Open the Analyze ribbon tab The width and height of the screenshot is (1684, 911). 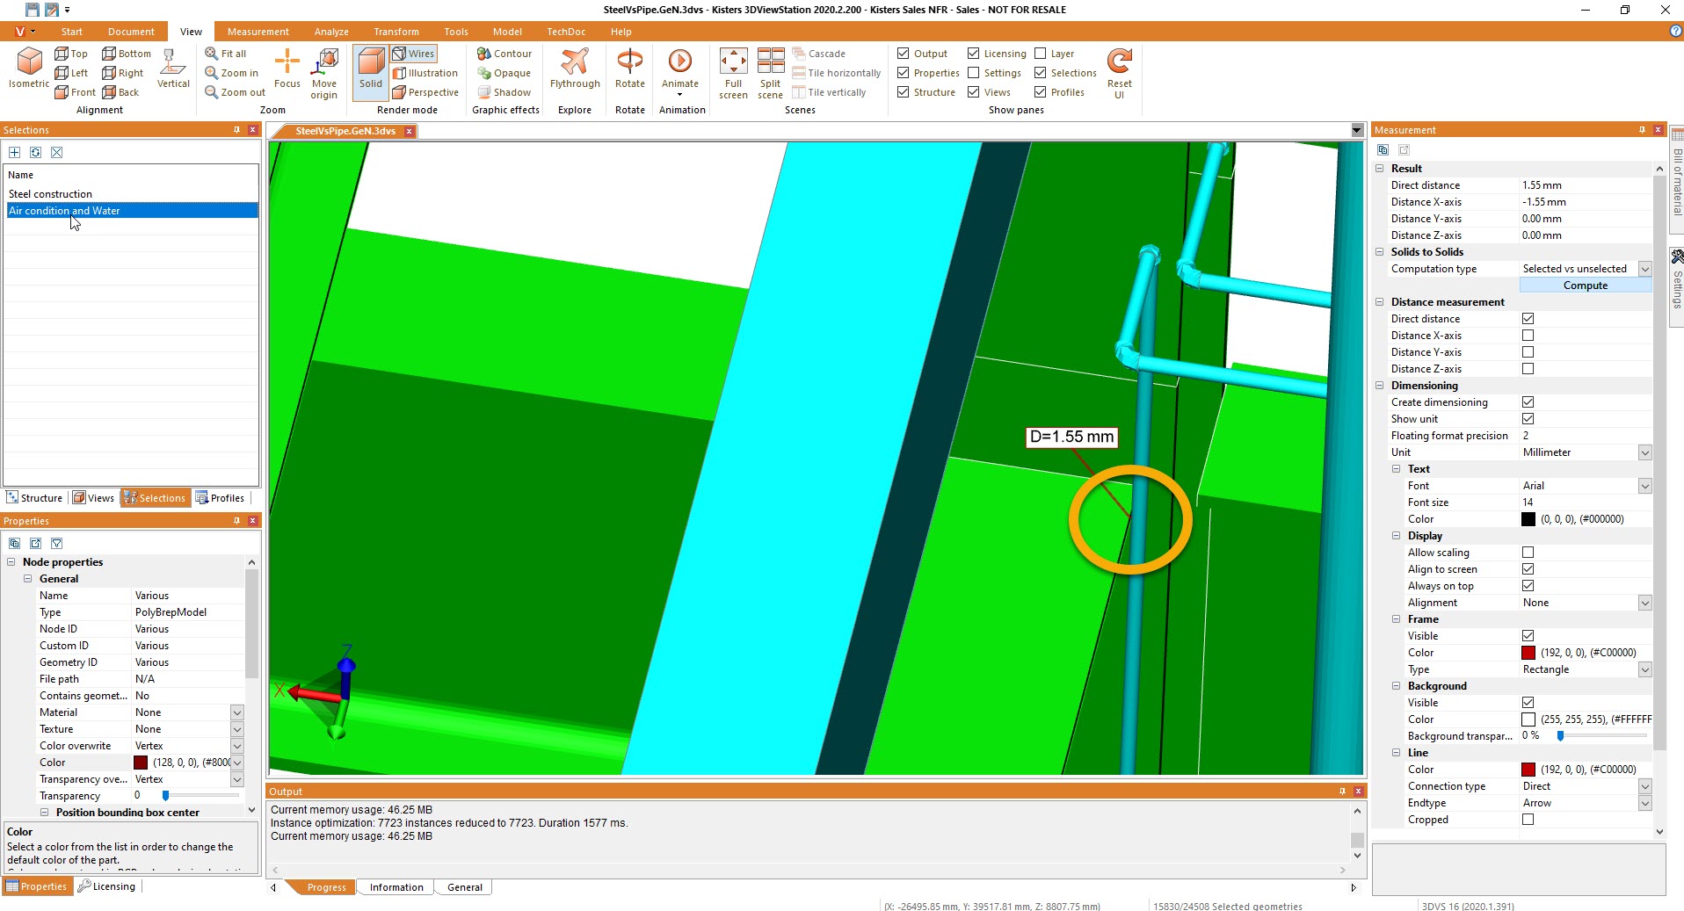click(x=331, y=32)
